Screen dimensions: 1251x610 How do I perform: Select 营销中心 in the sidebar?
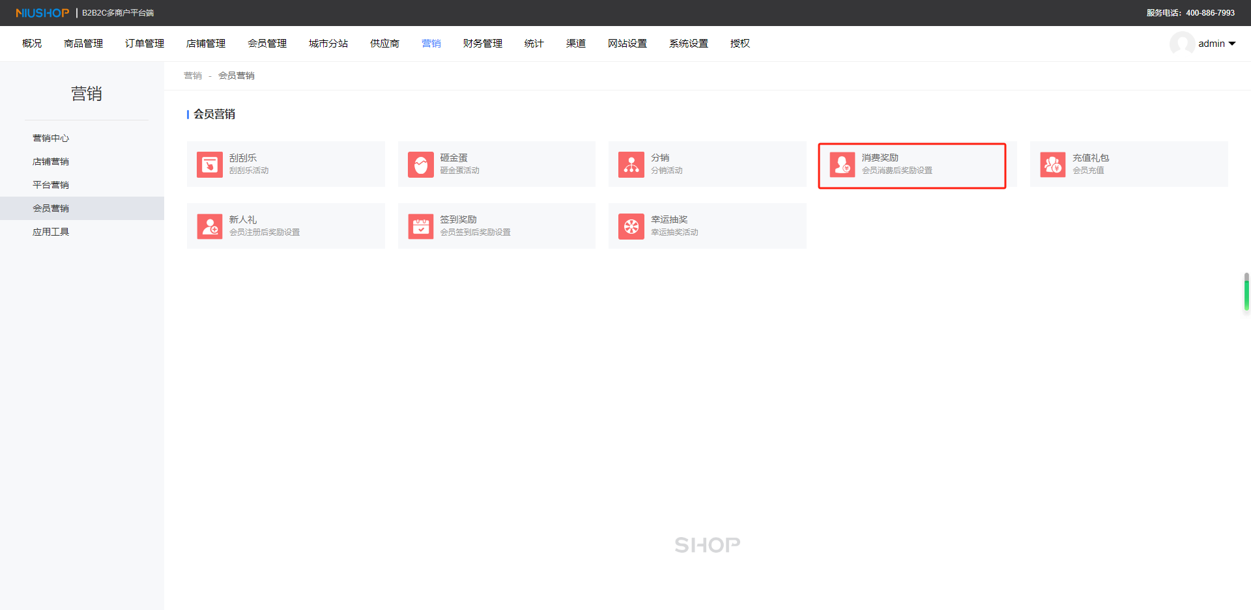pyautogui.click(x=51, y=138)
